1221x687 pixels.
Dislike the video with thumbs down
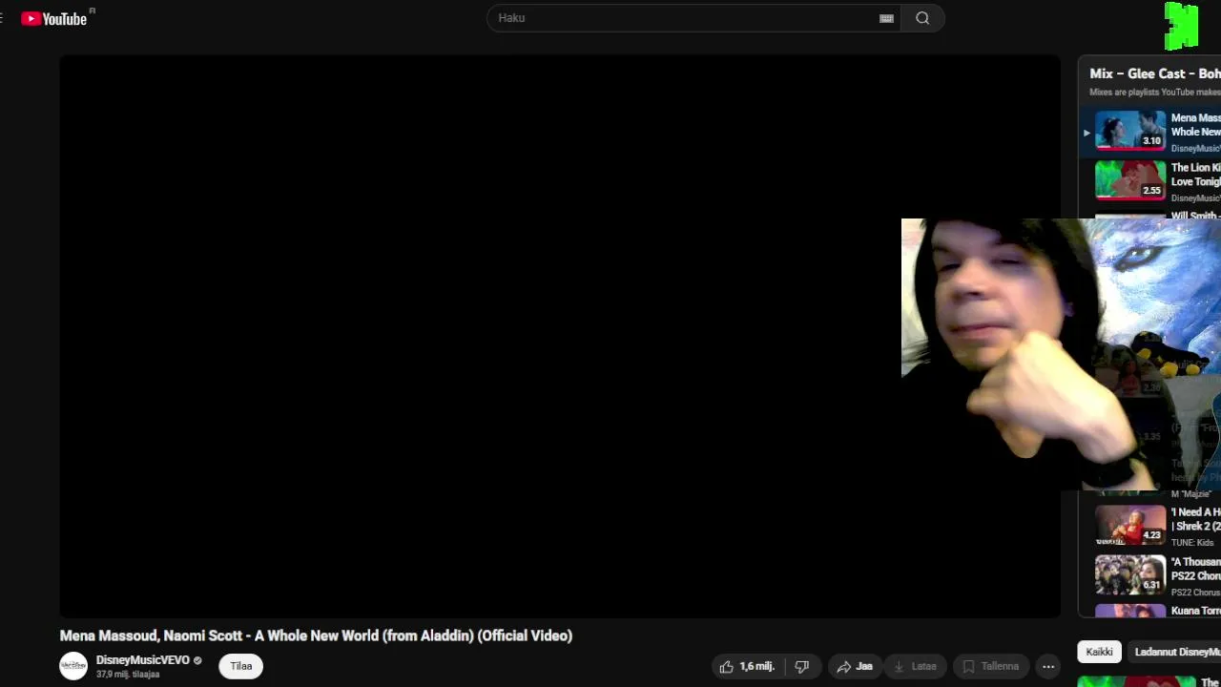tap(802, 666)
